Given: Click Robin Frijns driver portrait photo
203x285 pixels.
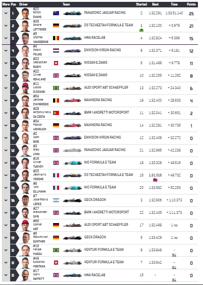Looking at the screenshot, I should point(25,51).
